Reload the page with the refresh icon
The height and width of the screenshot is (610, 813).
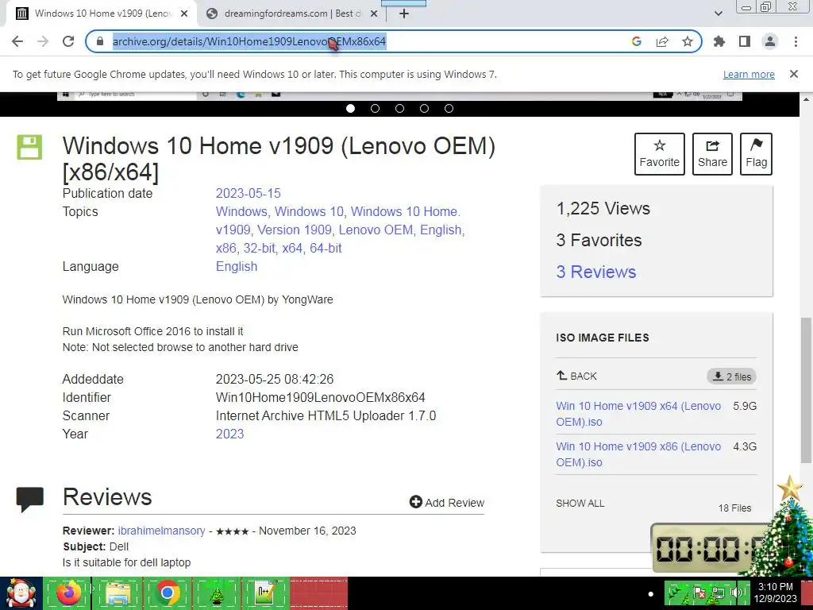coord(68,41)
